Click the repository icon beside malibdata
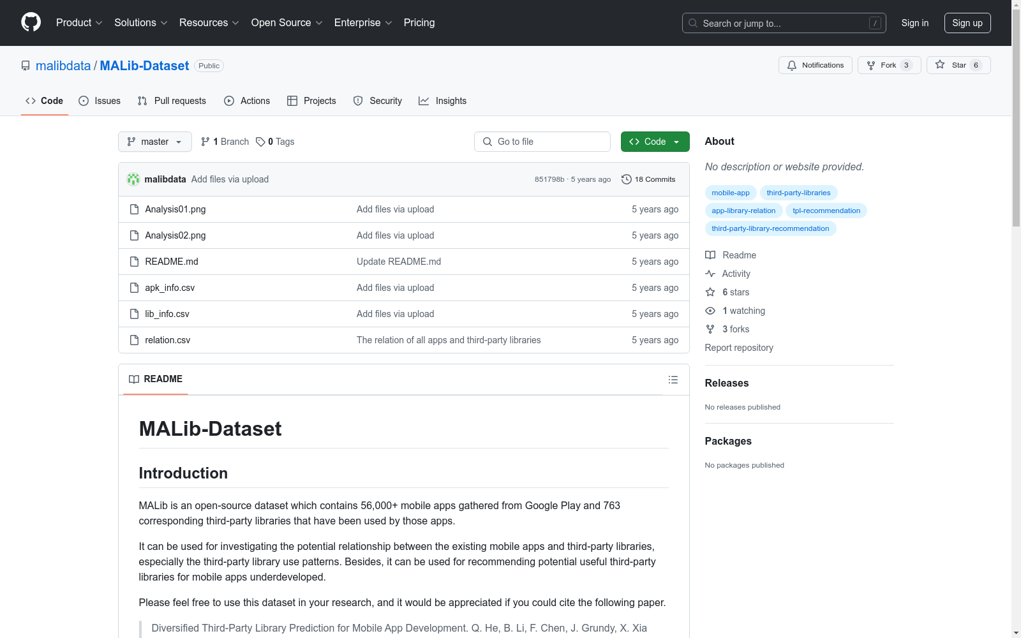 click(x=26, y=66)
